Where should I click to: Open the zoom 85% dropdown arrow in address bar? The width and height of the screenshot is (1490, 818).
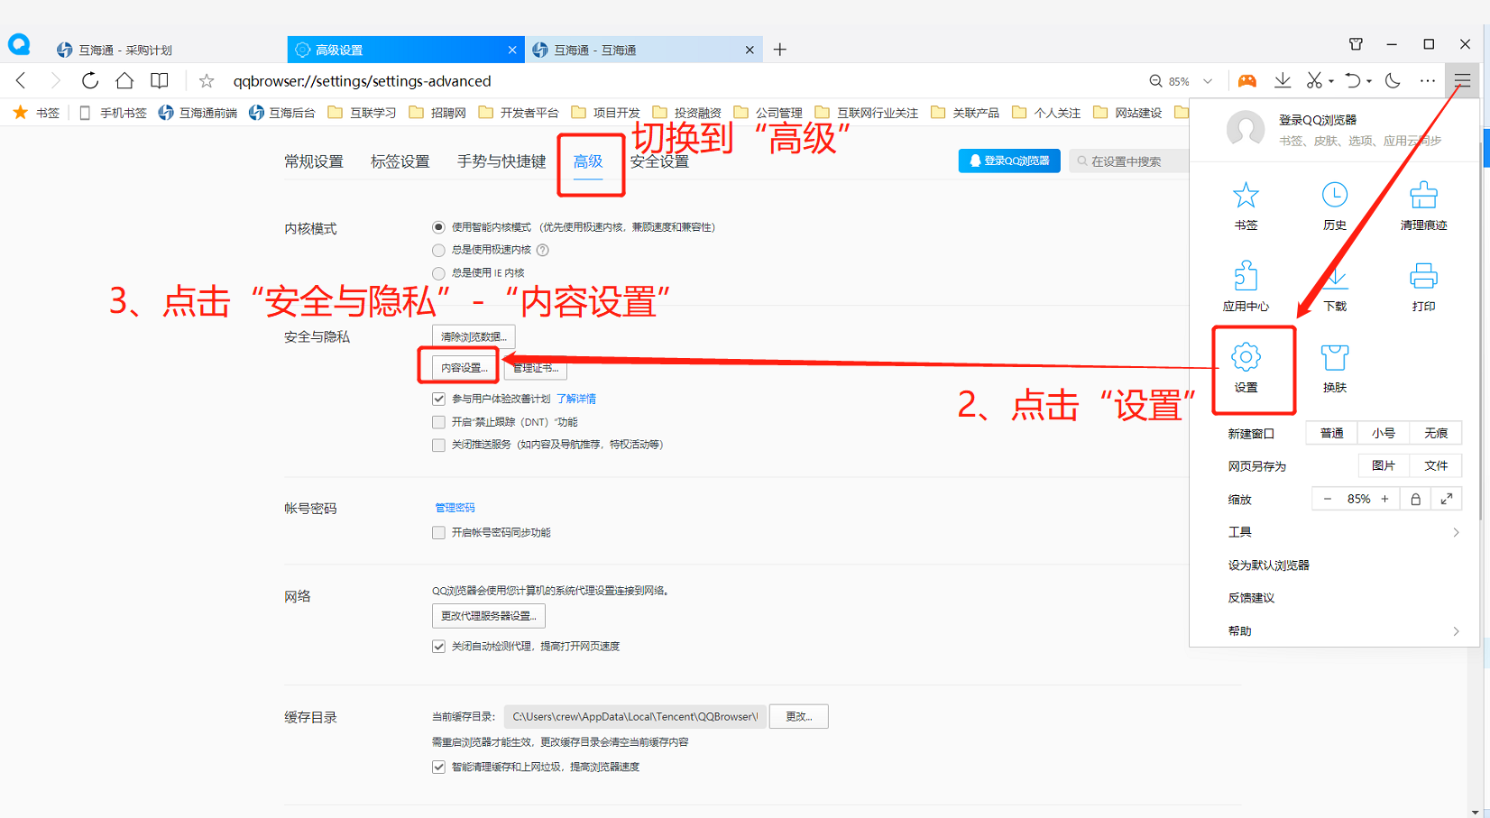click(x=1208, y=81)
